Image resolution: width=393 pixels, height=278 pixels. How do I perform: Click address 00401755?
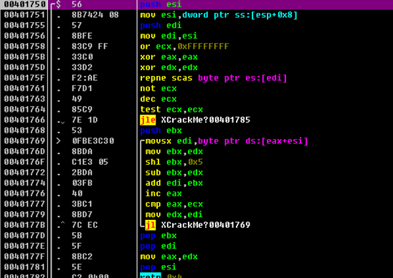coord(24,25)
